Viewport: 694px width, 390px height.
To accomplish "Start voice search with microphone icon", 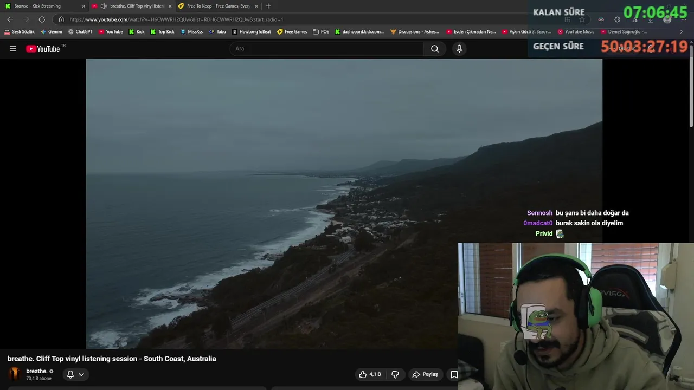I will pyautogui.click(x=459, y=49).
